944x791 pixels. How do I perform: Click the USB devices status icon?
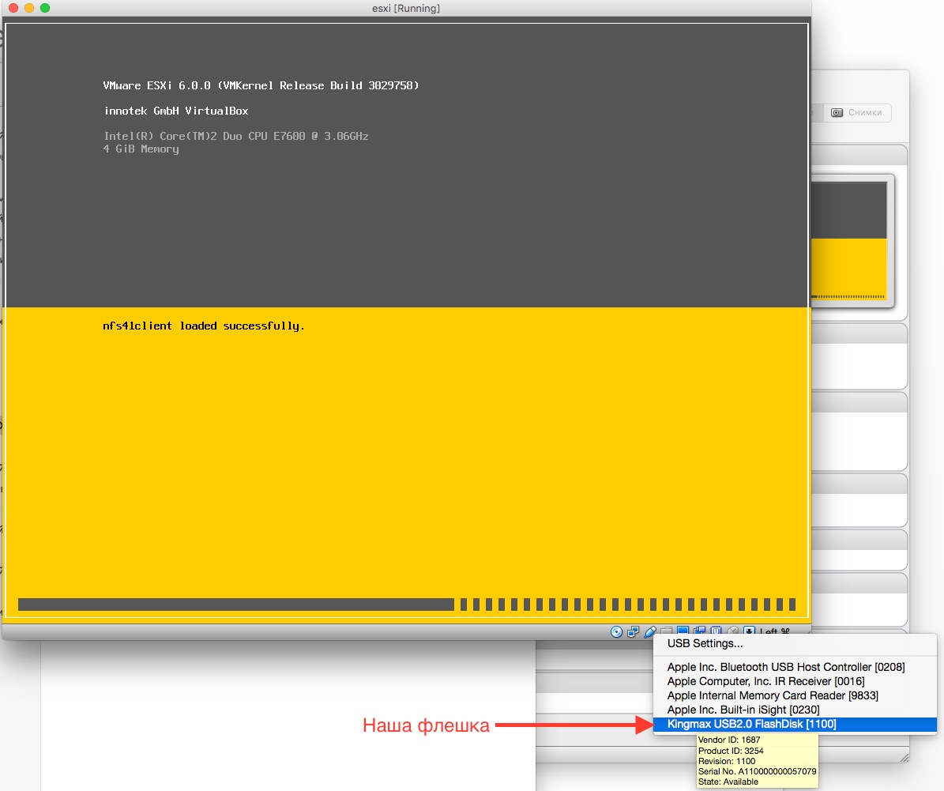tap(650, 631)
